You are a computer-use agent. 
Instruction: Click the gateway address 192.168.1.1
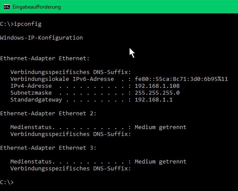[x=154, y=100]
